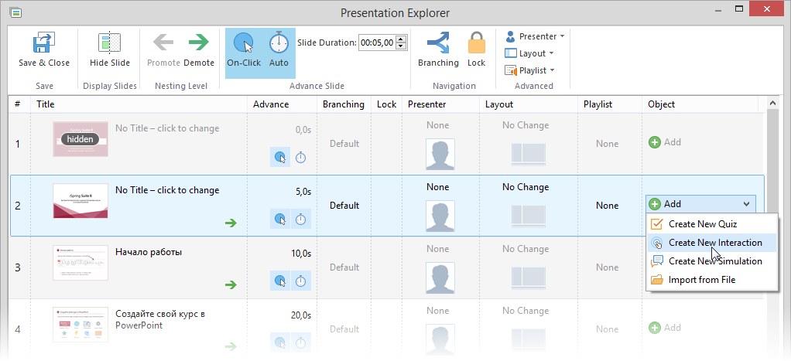Click Add object button for slide 4

coord(664,328)
